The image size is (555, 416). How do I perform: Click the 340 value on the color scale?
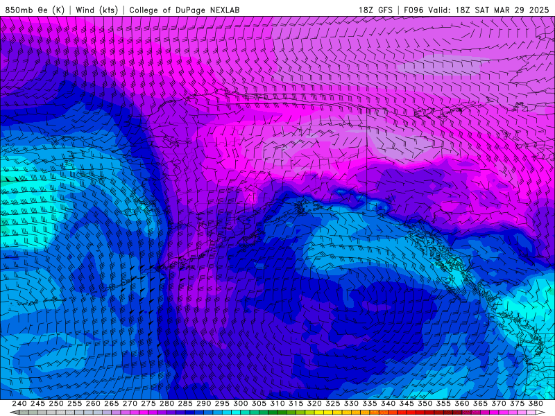tap(388, 404)
